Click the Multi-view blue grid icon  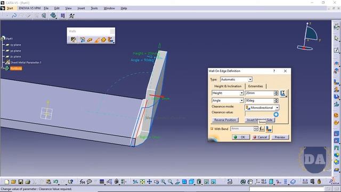(x=184, y=181)
